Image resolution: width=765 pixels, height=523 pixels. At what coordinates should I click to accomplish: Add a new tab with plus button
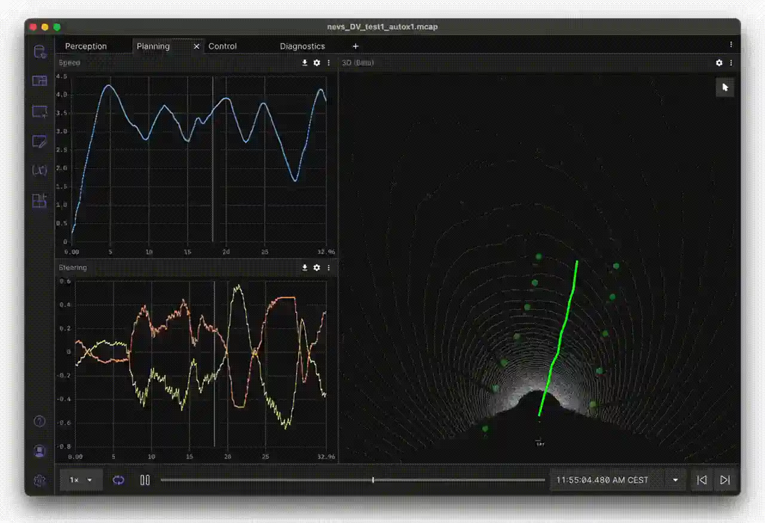[356, 46]
